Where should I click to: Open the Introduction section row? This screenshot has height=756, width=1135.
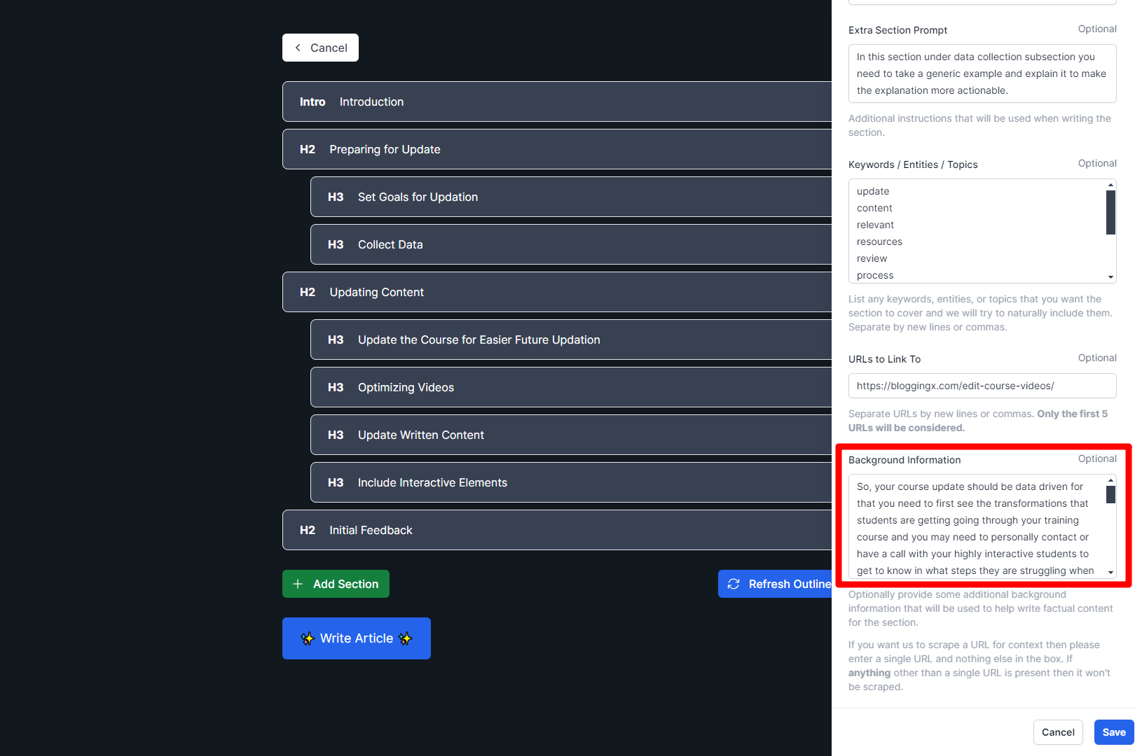point(556,101)
